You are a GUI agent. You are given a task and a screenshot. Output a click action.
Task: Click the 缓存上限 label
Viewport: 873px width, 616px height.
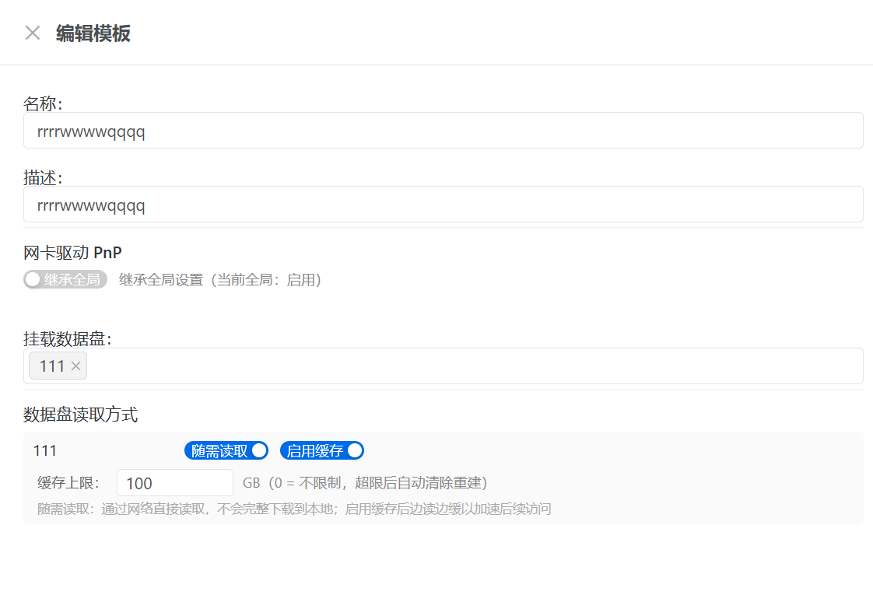68,483
